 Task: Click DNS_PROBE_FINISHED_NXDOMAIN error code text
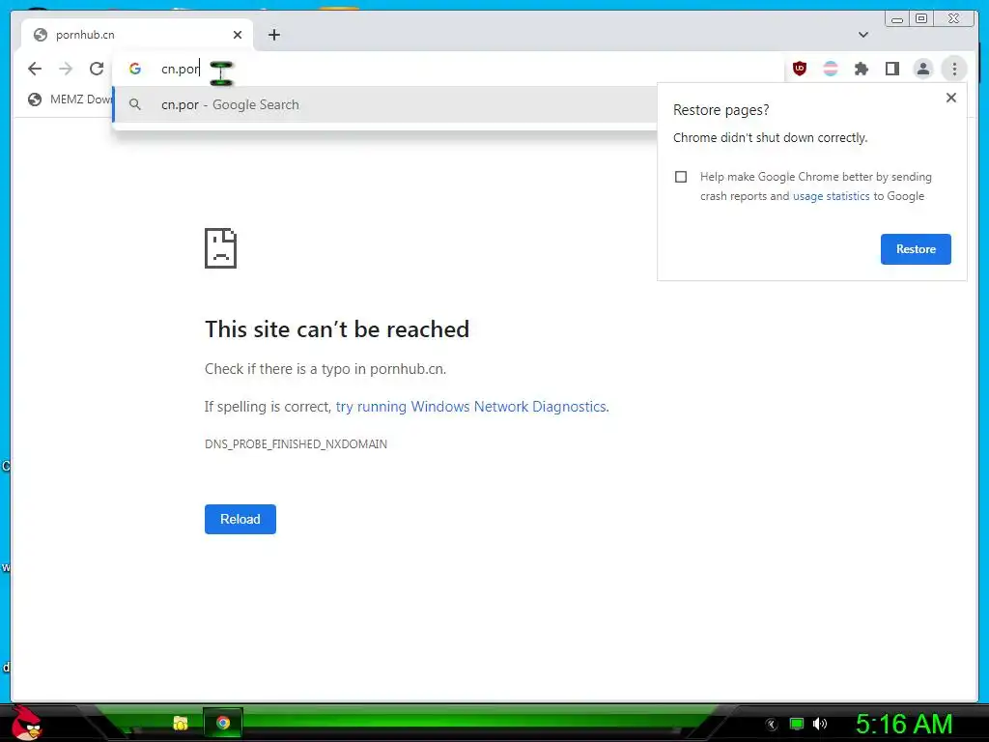296,444
